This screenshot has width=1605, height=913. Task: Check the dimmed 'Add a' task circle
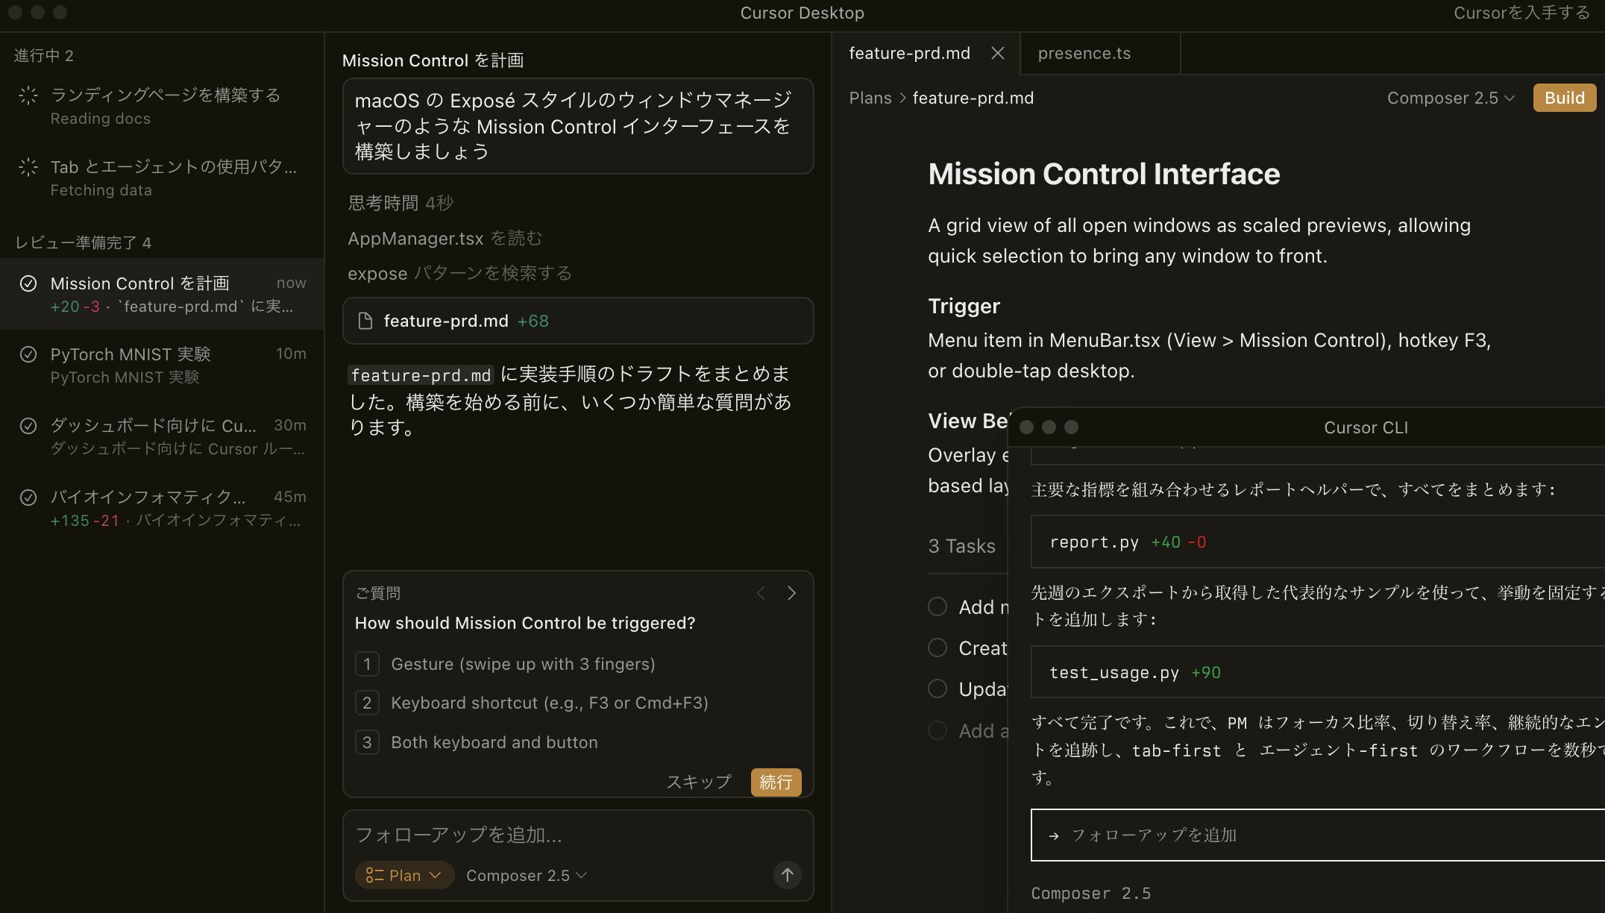[x=937, y=730]
